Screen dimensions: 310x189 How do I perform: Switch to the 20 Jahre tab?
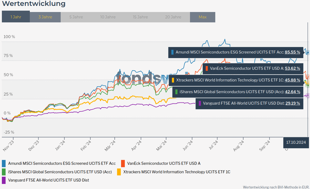click(x=173, y=17)
